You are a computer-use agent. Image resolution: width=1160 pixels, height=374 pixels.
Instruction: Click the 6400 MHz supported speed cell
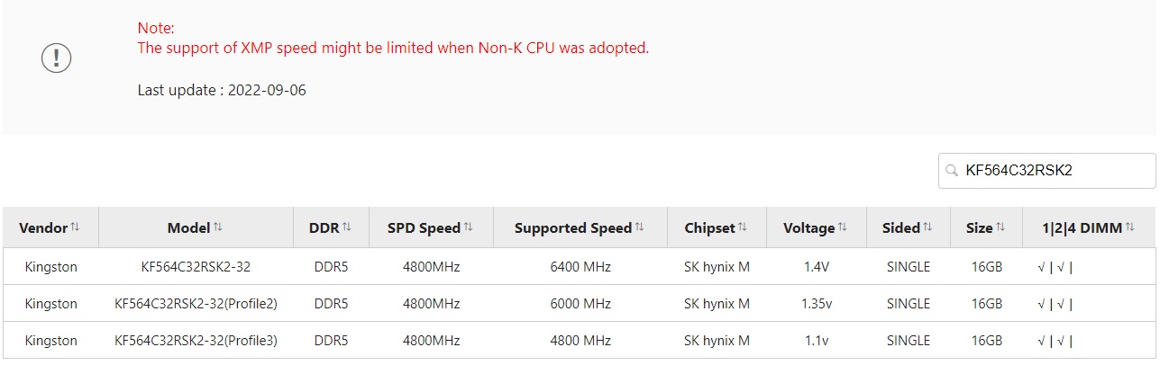tap(580, 267)
